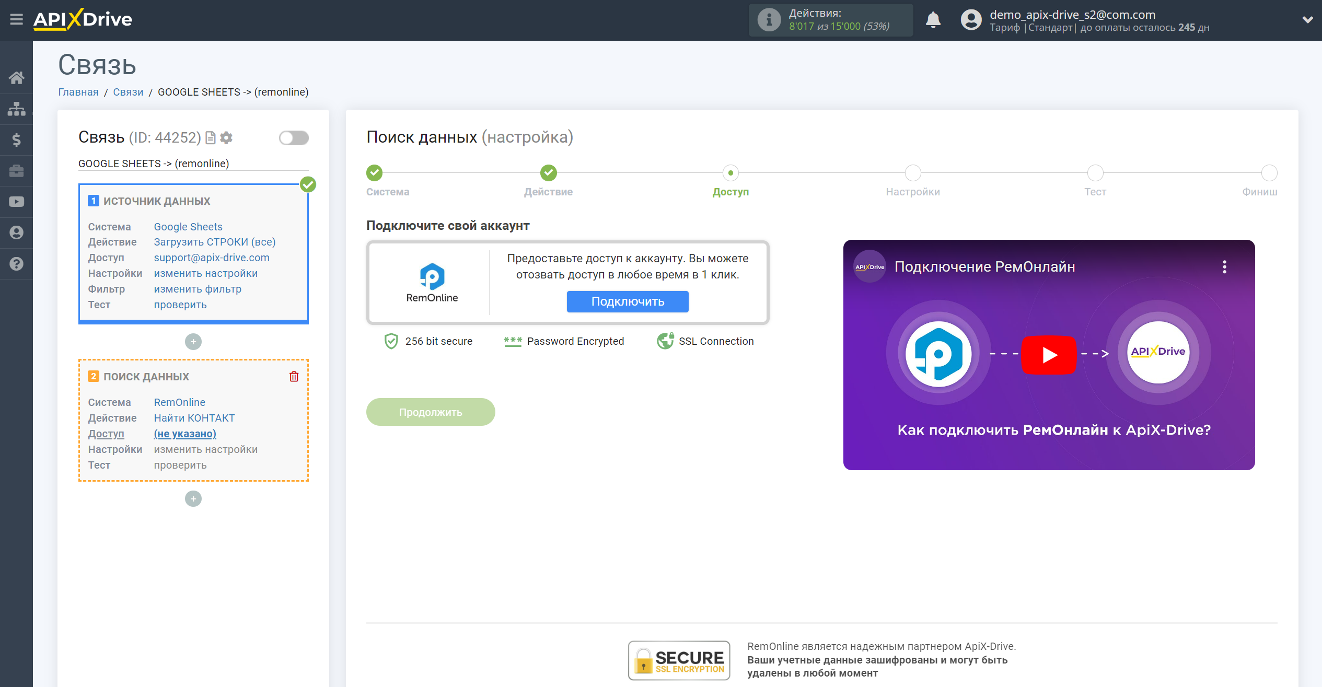Viewport: 1322px width, 687px height.
Task: Open the help question mark icon
Action: point(16,264)
